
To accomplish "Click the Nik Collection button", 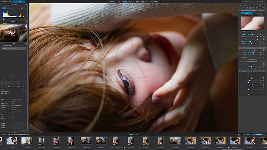I will tap(245, 135).
